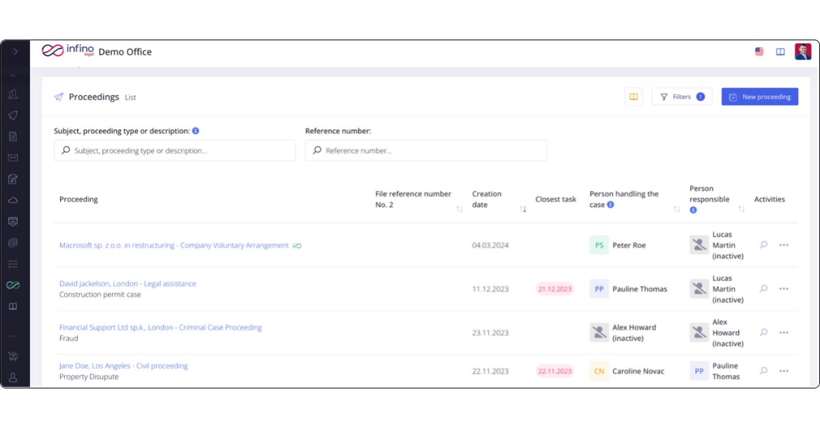Sort by Person handling the case
Screen dimensions: 820x428
[676, 209]
